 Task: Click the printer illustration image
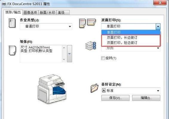52,89
